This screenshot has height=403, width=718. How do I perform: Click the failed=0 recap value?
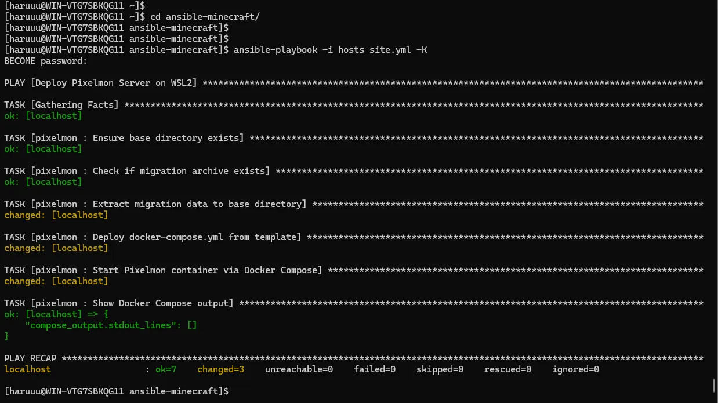click(375, 369)
